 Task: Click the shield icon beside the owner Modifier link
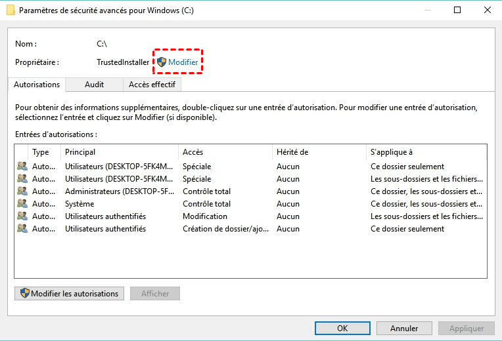pyautogui.click(x=162, y=62)
